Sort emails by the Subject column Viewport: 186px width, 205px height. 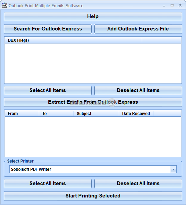tap(96, 114)
